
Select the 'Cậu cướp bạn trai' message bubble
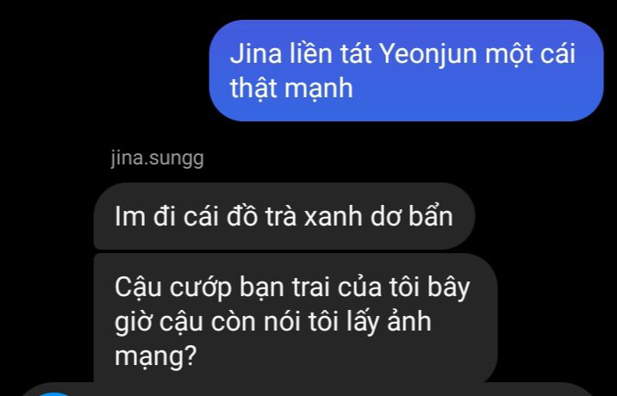pyautogui.click(x=296, y=319)
